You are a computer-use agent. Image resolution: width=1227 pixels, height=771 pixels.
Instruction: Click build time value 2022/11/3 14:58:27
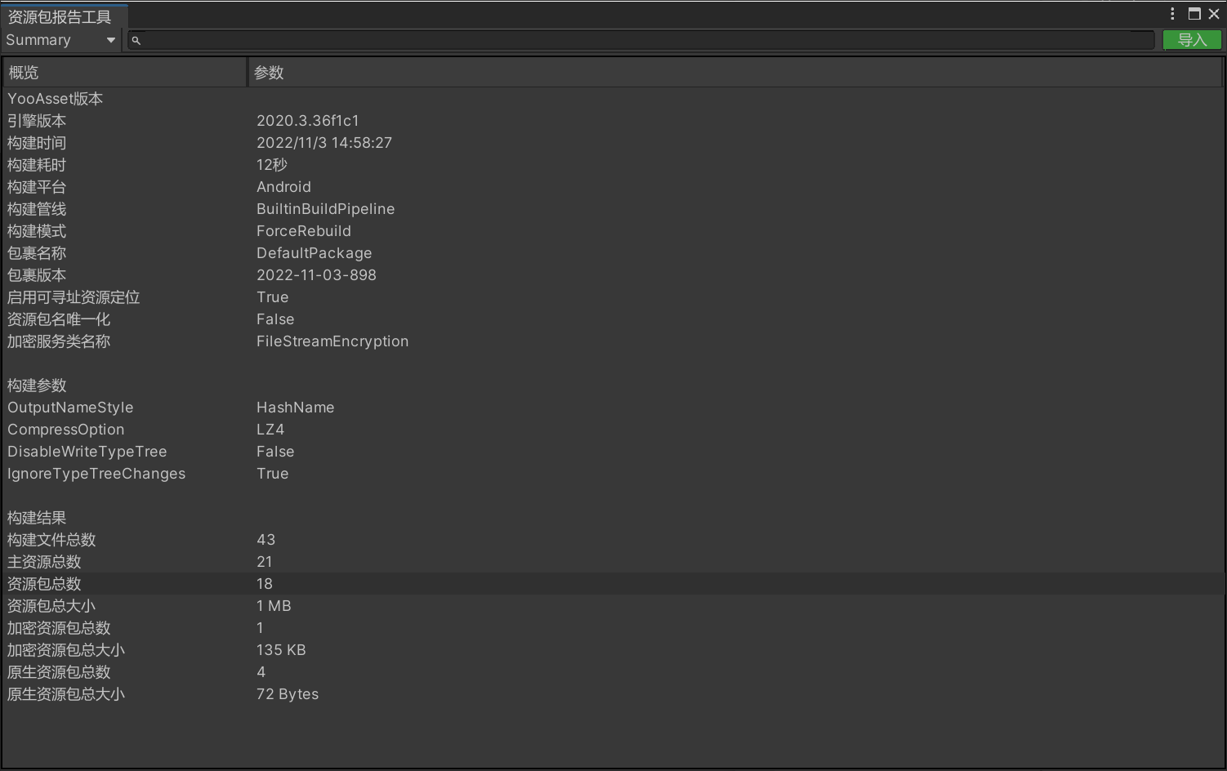point(324,143)
